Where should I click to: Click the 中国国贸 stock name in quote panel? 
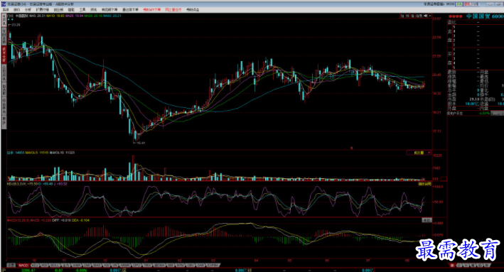[x=478, y=16]
